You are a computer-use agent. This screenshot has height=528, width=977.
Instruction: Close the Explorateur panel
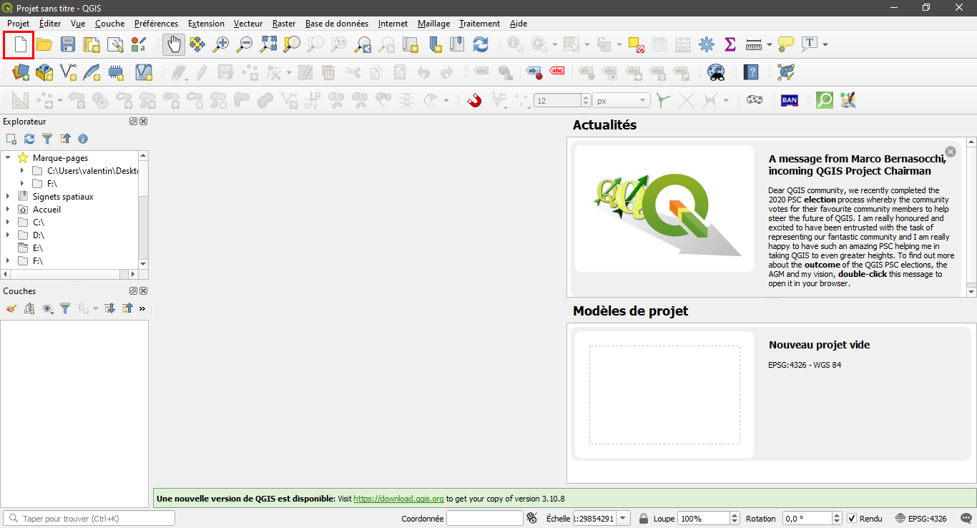(x=144, y=122)
